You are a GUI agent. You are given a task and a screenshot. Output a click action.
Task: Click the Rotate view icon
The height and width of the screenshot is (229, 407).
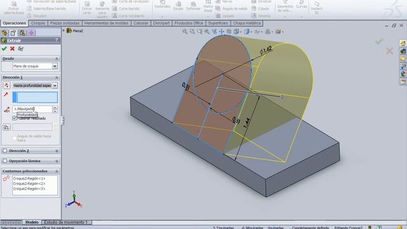tap(214, 32)
